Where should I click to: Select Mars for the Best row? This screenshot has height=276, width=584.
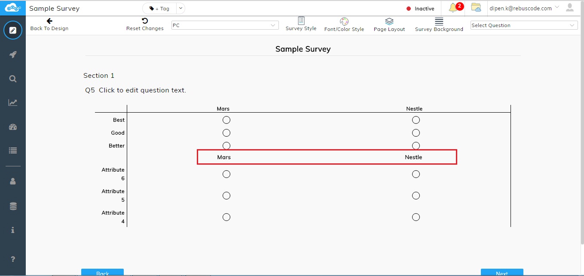tap(226, 120)
